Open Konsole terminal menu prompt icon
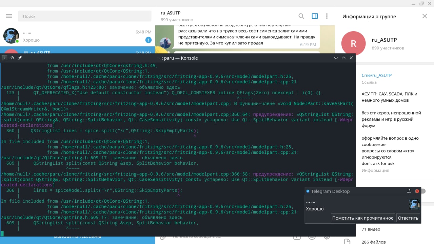This screenshot has height=244, width=434. tap(4, 58)
